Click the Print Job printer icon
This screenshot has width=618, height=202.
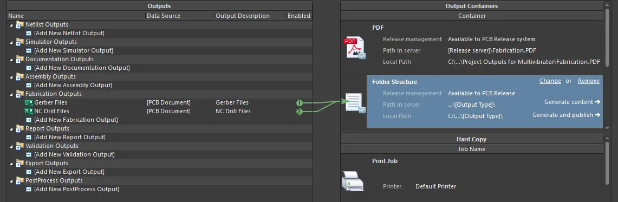click(353, 181)
